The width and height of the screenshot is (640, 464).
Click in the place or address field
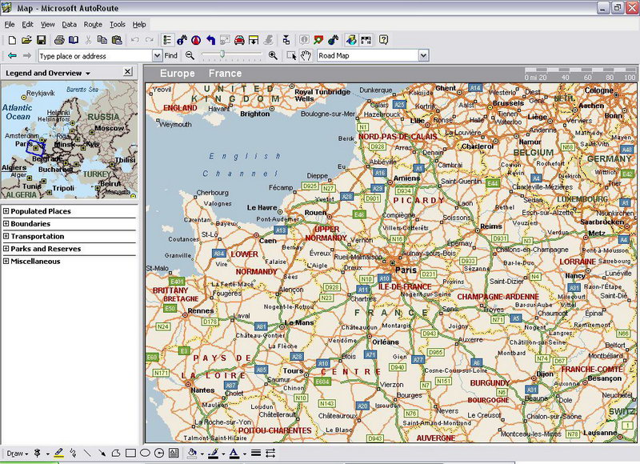pyautogui.click(x=95, y=56)
